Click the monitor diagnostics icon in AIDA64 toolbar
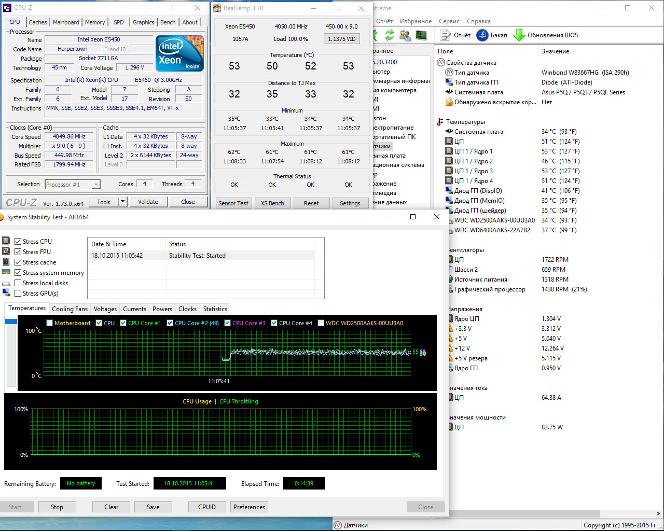 click(x=421, y=35)
